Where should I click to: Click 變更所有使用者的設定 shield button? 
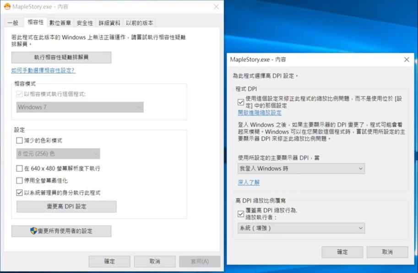pyautogui.click(x=61, y=231)
